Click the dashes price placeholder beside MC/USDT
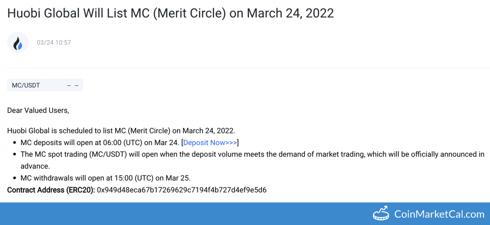Image resolution: width=490 pixels, height=225 pixels. tap(73, 85)
